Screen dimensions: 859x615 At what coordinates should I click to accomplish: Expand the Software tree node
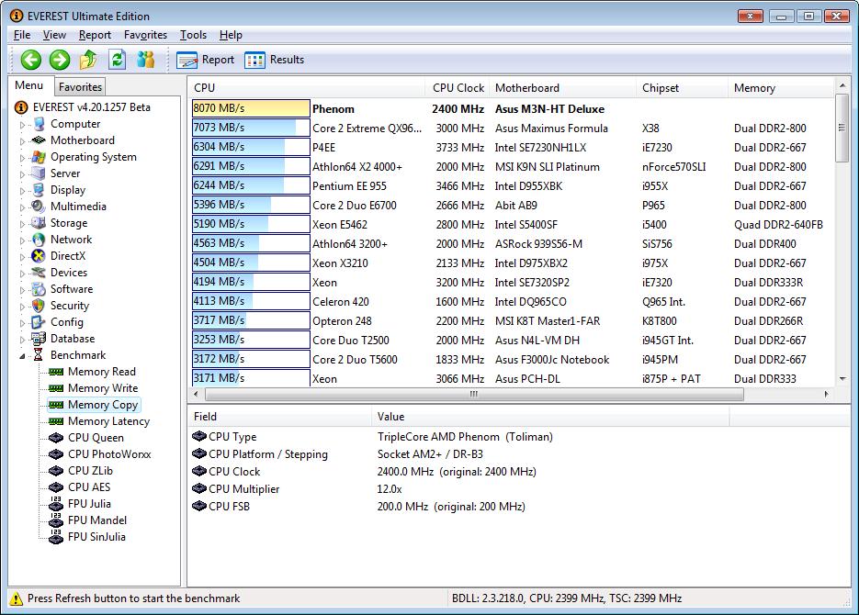tap(22, 290)
